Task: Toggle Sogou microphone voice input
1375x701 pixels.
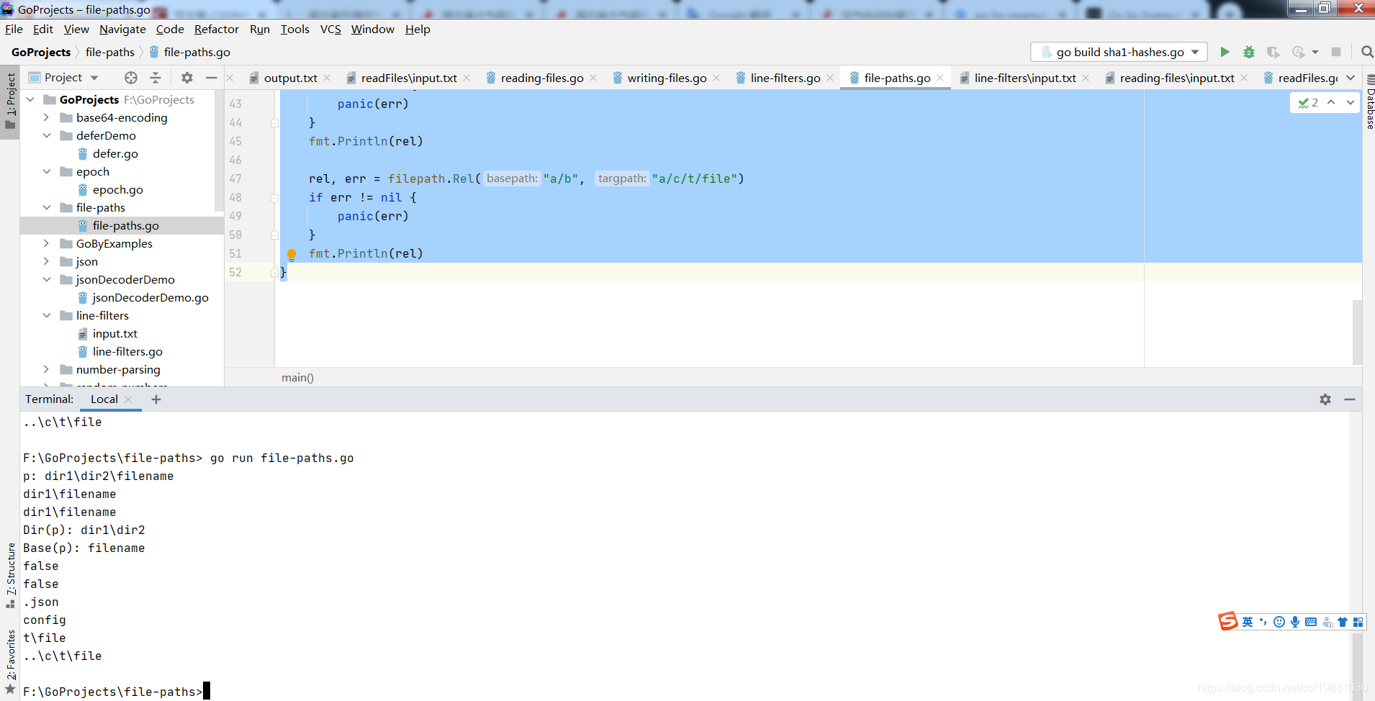Action: point(1295,622)
